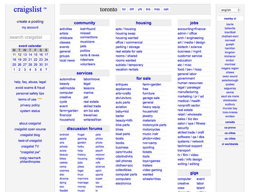The height and width of the screenshot is (192, 255).
Task: Open vacation rentals listings
Action: [127, 69]
